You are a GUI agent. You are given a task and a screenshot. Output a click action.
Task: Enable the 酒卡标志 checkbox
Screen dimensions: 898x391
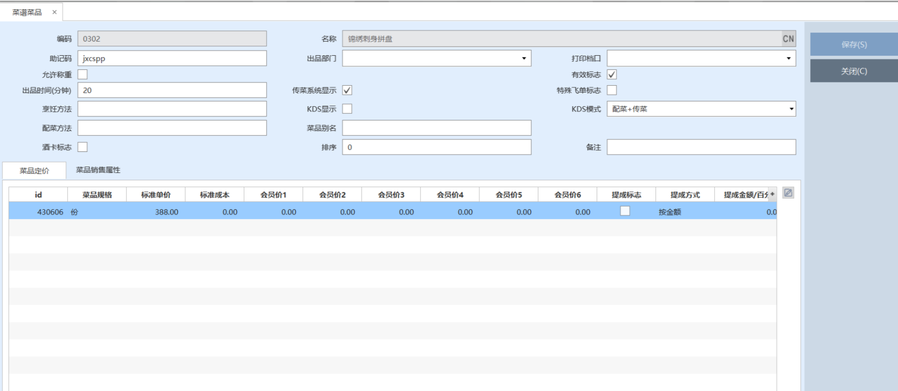[x=83, y=147]
